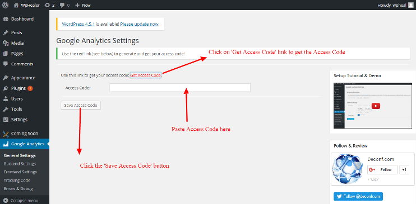The width and height of the screenshot is (416, 204).
Task: Open the comments bubble icon in admin bar
Action: (62, 5)
